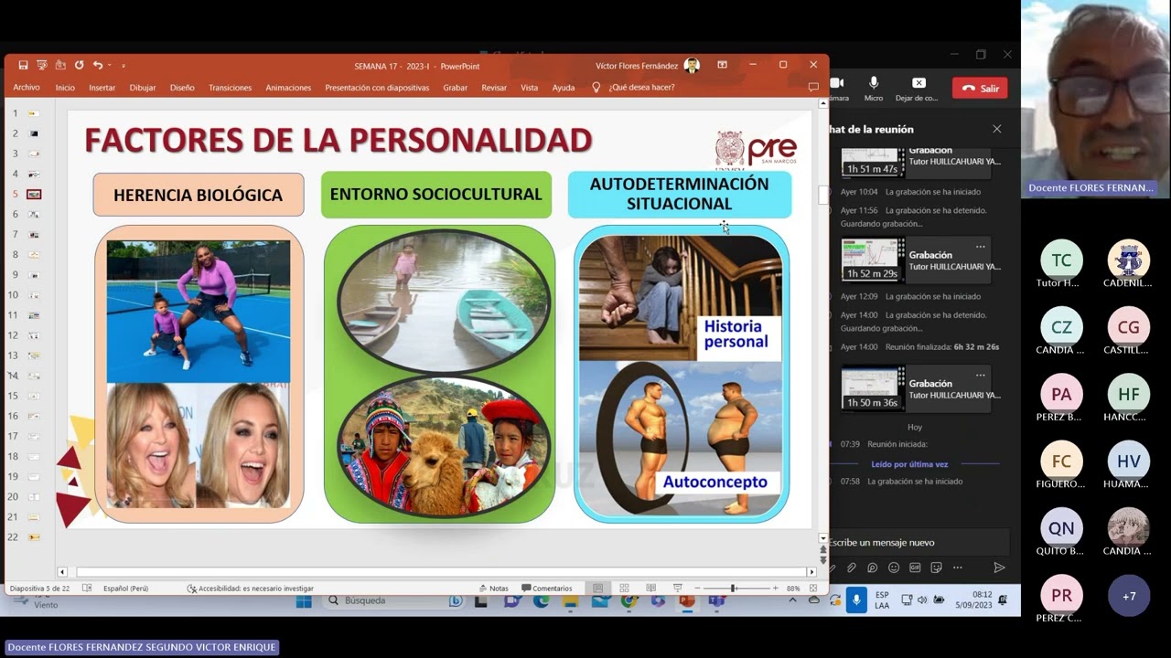Click 'Accesibilidad: es necesario investigar' status

251,589
